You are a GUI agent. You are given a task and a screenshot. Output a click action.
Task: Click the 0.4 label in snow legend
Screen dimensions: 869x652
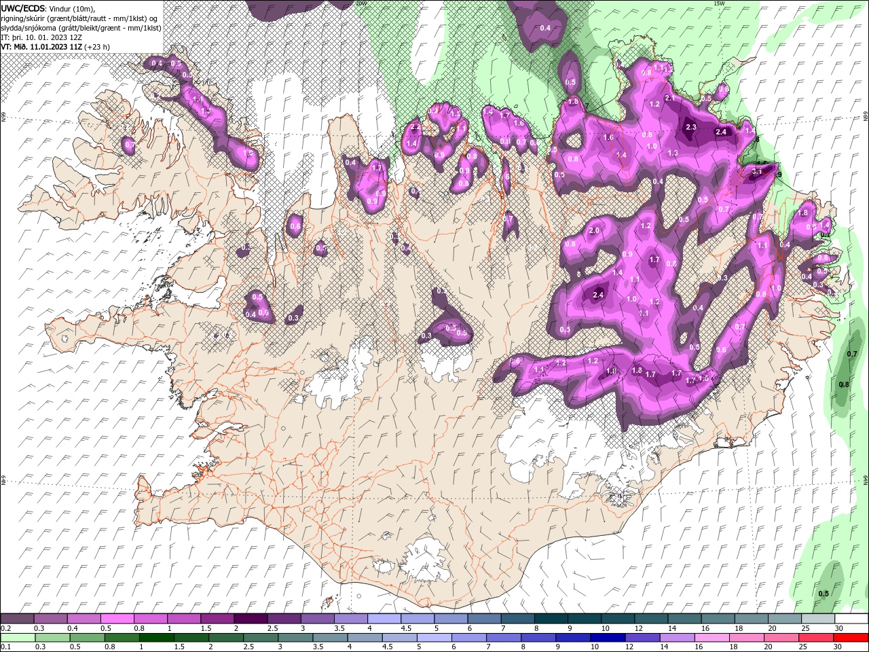point(73,628)
